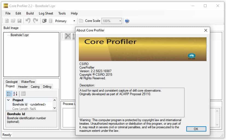The height and width of the screenshot is (140, 226).
Task: Click the CSIRO logo in banner
Action: pyautogui.click(x=192, y=56)
